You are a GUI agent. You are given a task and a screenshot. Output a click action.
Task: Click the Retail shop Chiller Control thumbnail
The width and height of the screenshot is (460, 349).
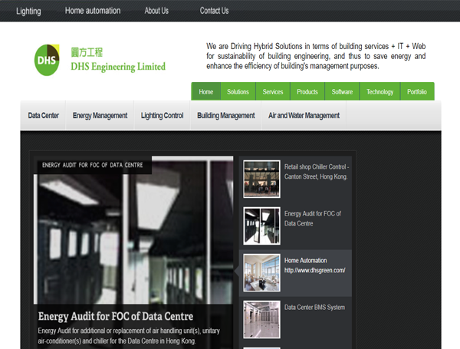pyautogui.click(x=261, y=179)
